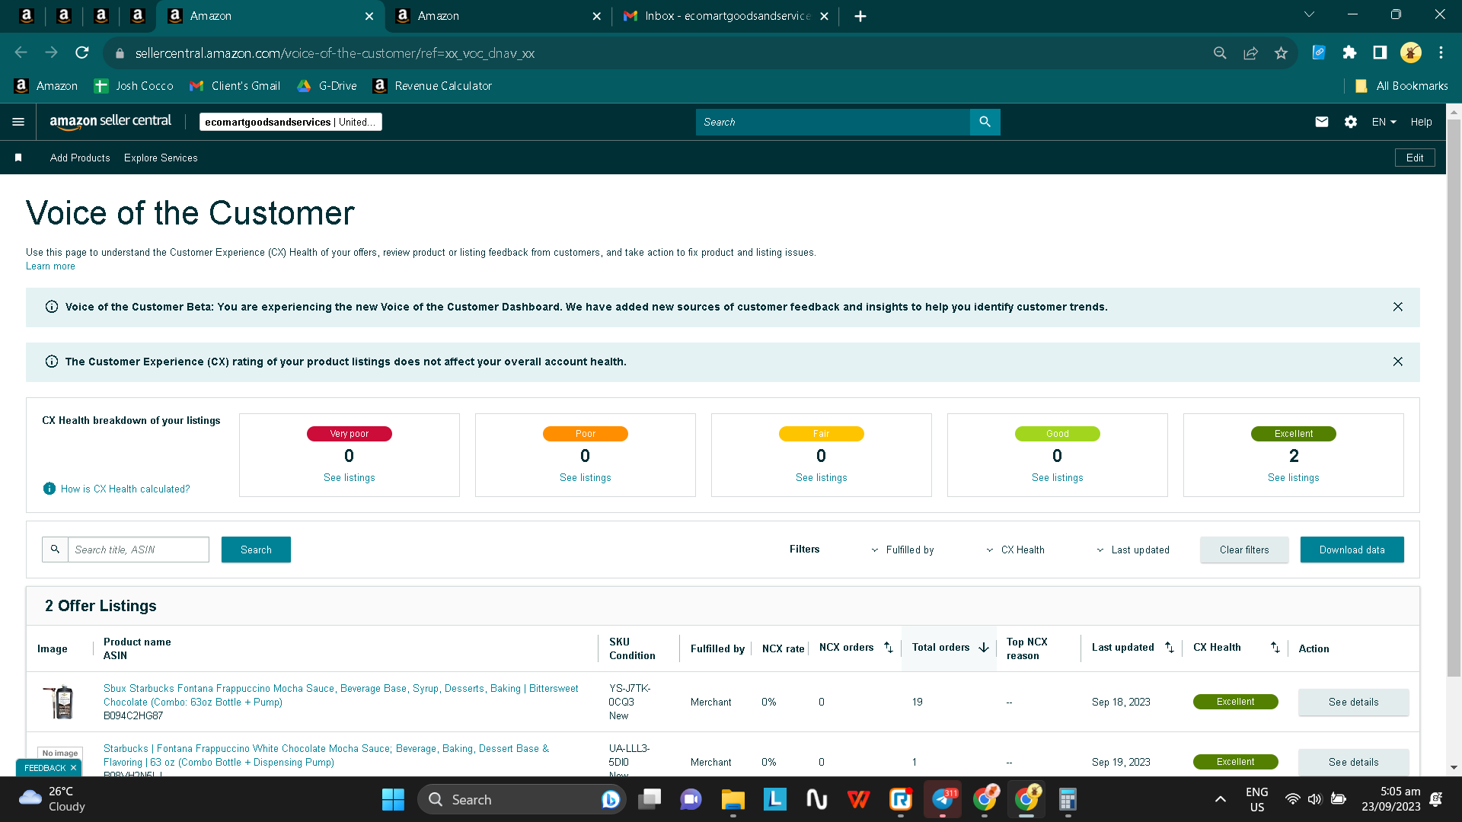Screen dimensions: 1462x822
Task: Click the browser zoom magnifier icon
Action: point(1220,53)
